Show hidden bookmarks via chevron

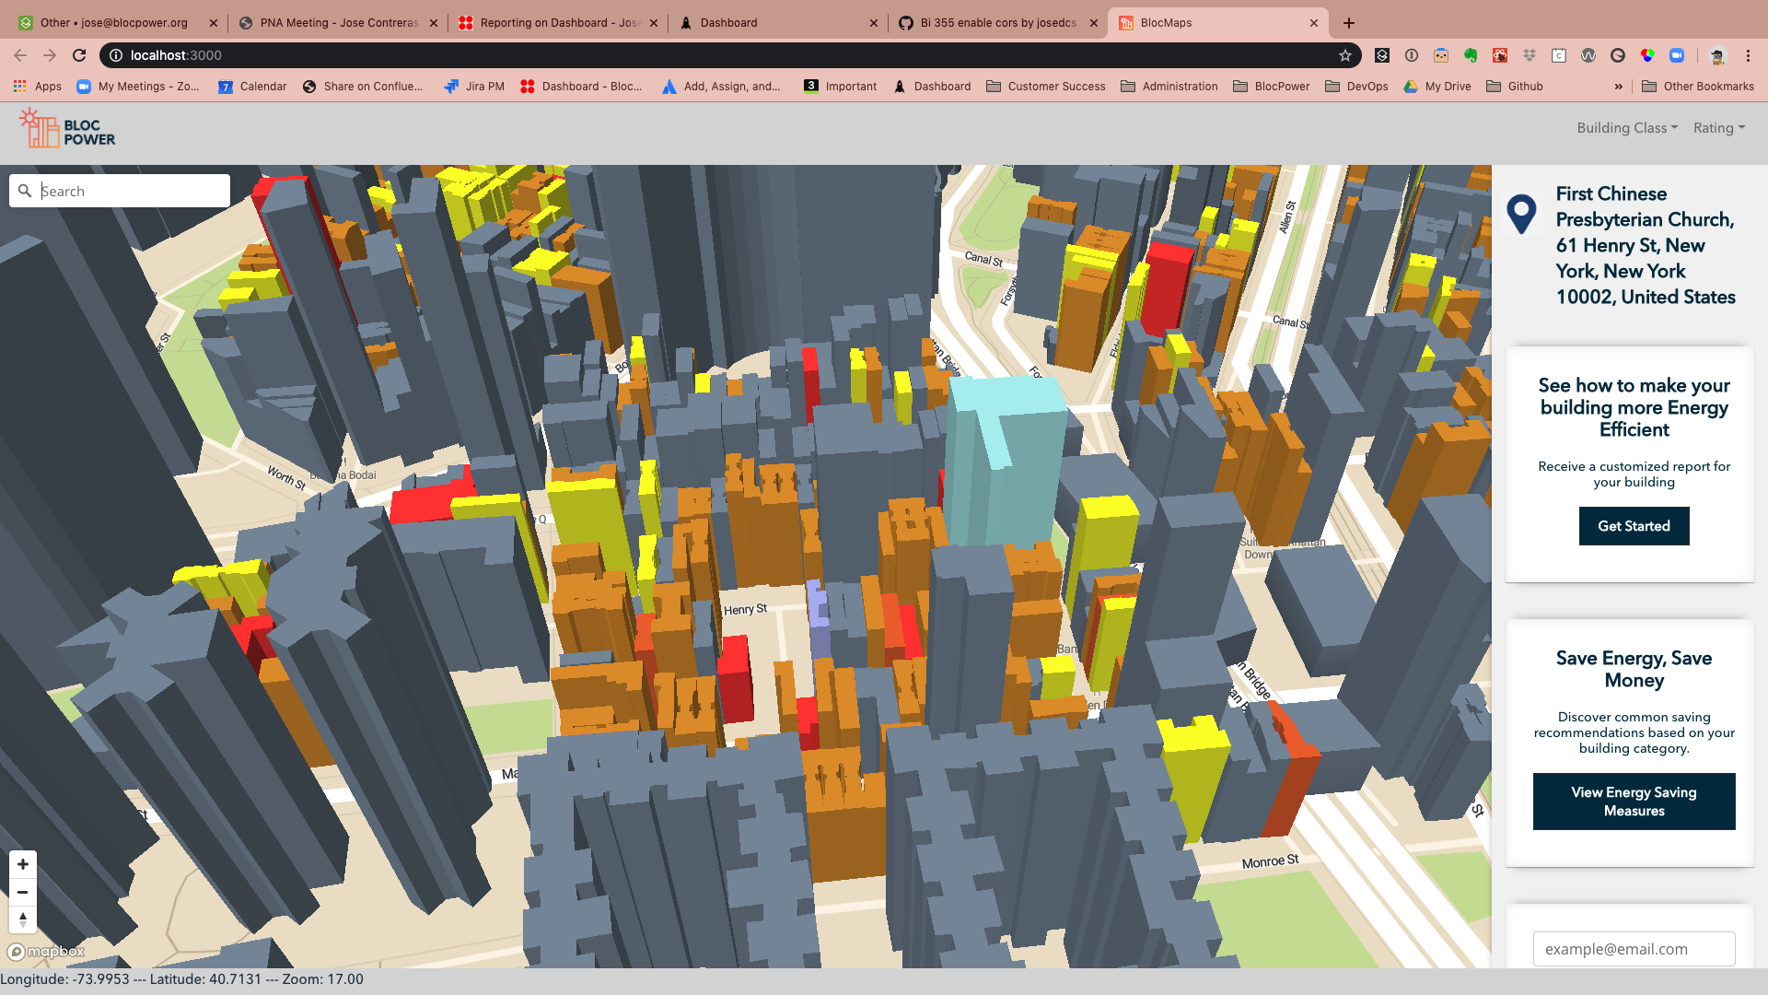[1618, 87]
